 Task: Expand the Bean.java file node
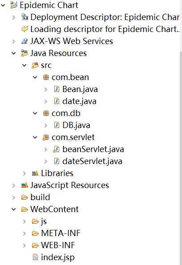coord(46,89)
